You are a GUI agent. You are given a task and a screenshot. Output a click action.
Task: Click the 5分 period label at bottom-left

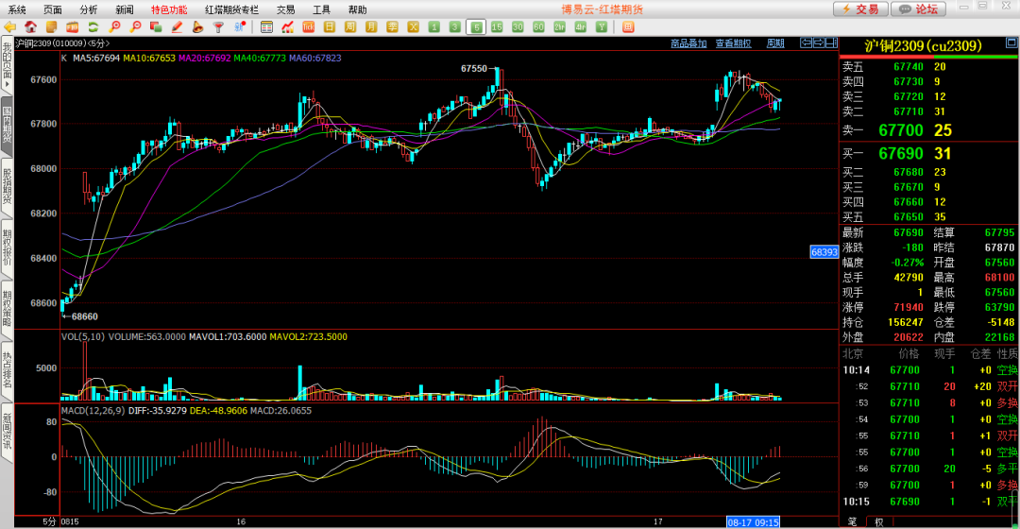tap(49, 521)
